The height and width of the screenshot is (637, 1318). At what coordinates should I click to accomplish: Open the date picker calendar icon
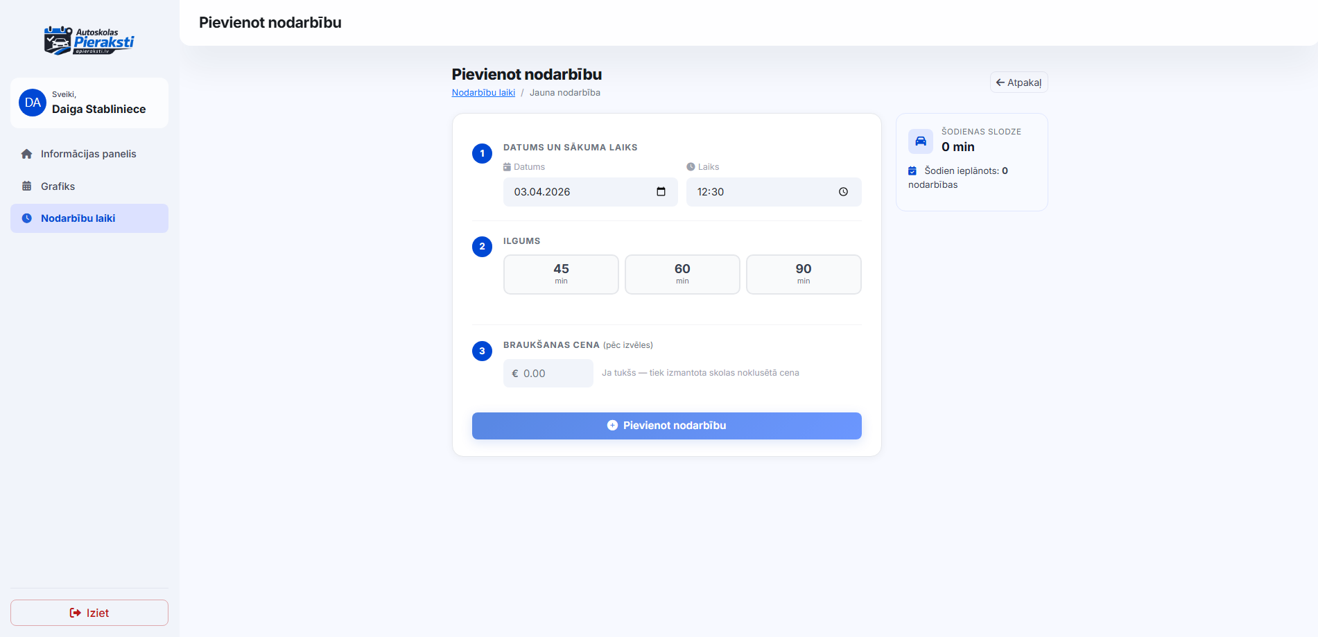point(661,192)
